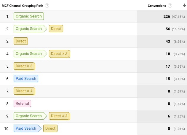This screenshot has width=187, height=135.
Task: Click Organic Search tag in row 2
Action: click(x=28, y=29)
